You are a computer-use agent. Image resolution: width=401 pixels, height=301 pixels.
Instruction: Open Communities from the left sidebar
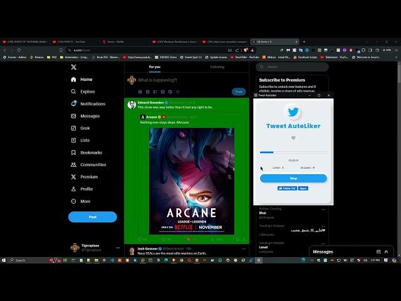[93, 164]
